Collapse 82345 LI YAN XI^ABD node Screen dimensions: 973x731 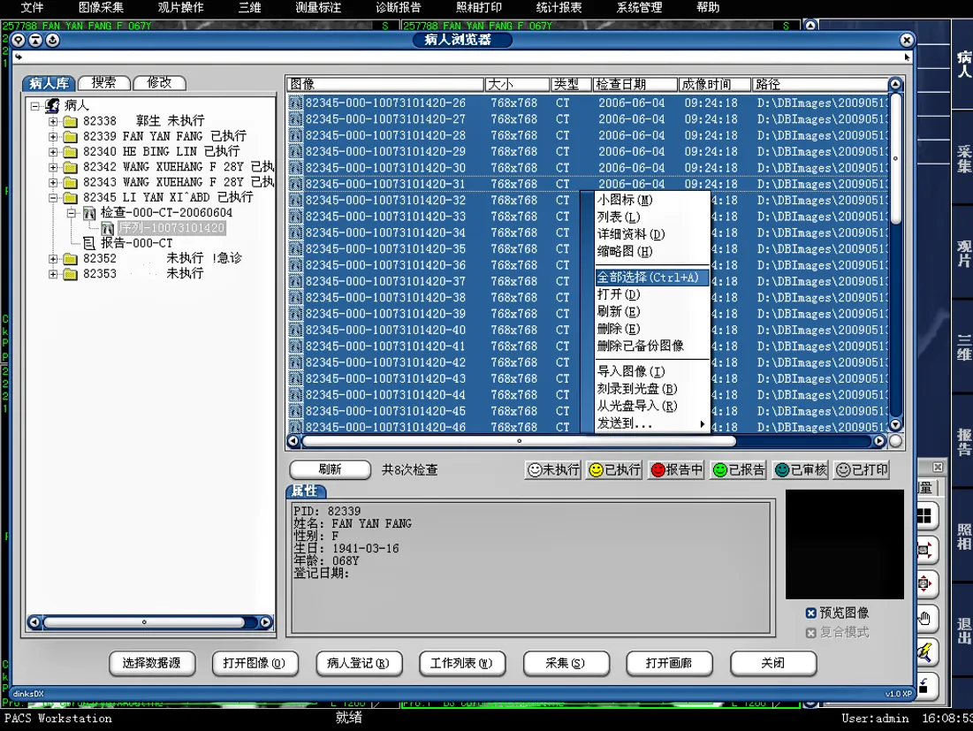pos(53,198)
